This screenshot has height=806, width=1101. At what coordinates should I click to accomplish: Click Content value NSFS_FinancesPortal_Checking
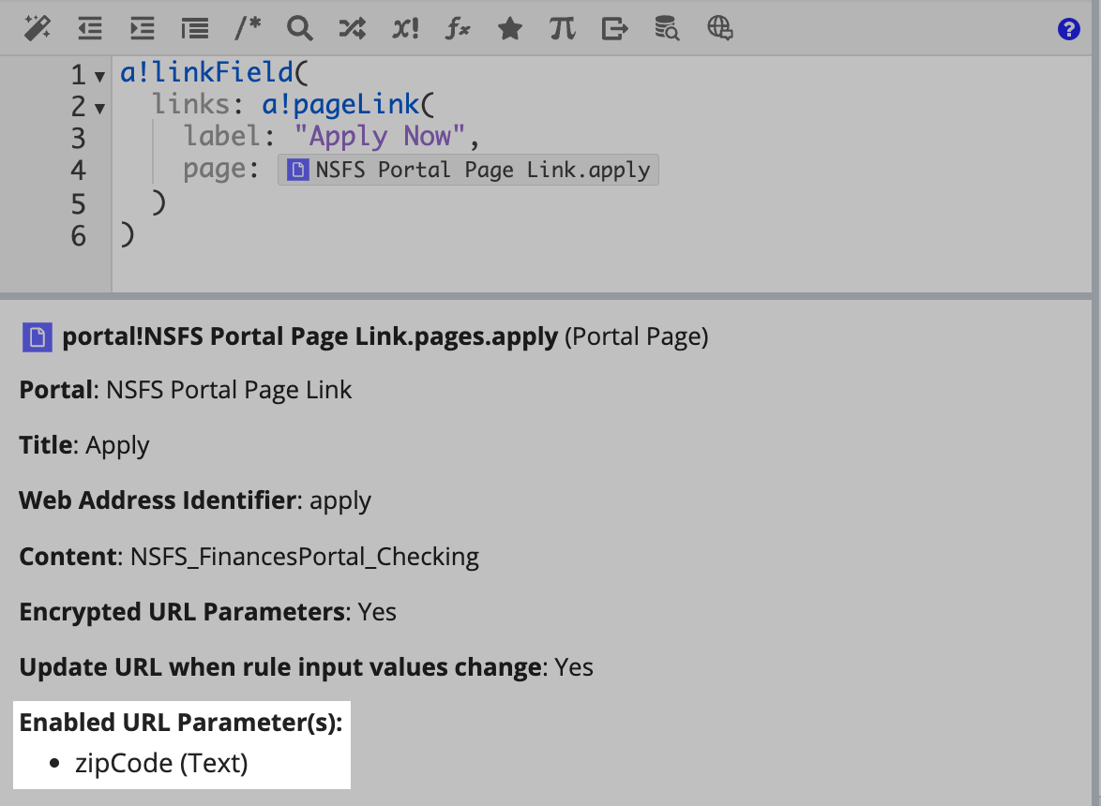[x=305, y=557]
